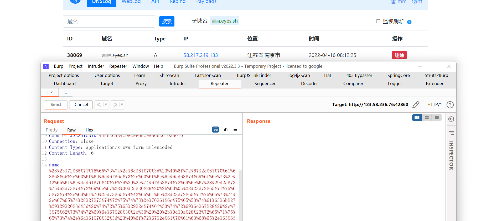Open the Window menu
The width and height of the screenshot is (486, 221).
[141, 66]
